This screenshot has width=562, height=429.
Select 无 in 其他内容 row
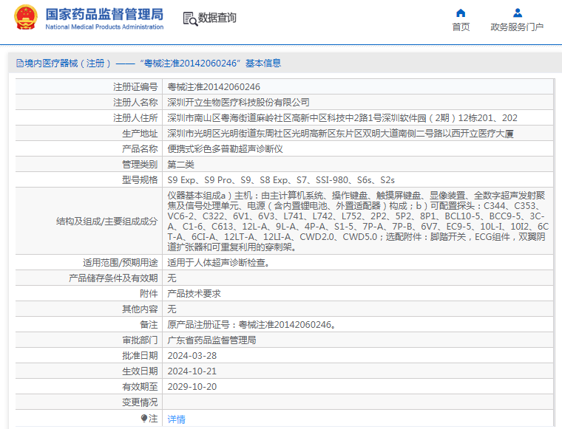[x=172, y=309]
